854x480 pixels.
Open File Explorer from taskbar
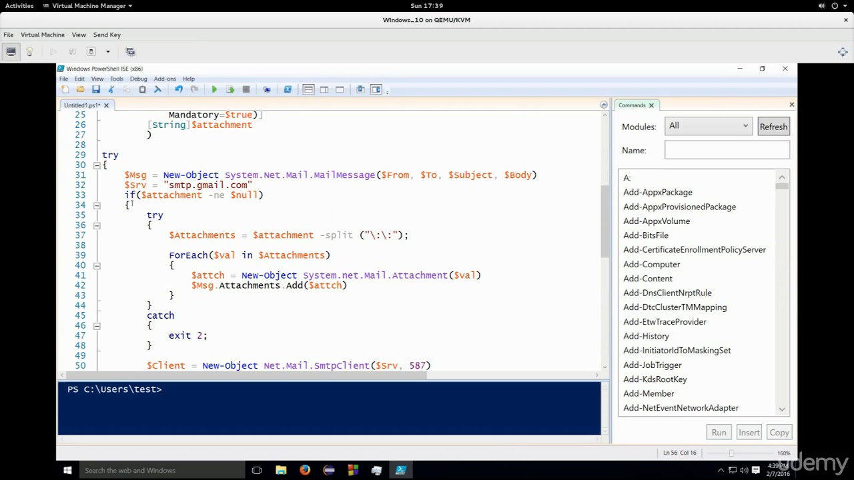[281, 470]
